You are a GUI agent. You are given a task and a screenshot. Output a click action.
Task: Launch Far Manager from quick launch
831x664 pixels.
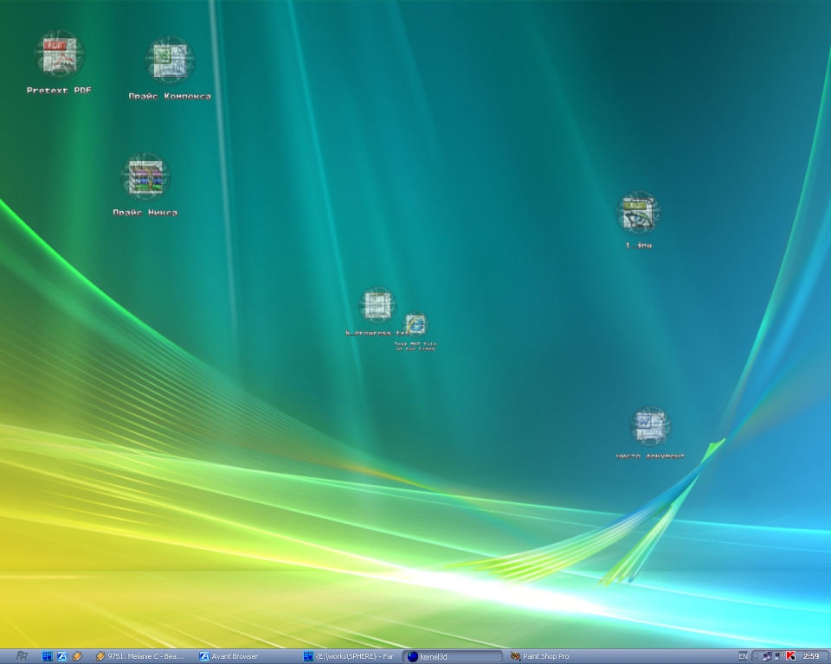tap(47, 656)
